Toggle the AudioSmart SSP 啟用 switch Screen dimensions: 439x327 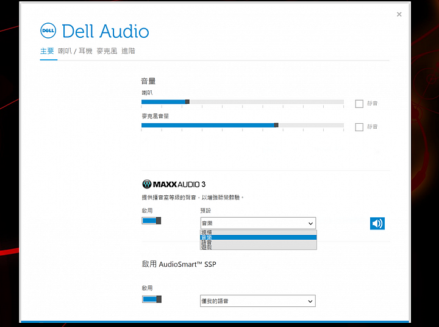tap(152, 299)
